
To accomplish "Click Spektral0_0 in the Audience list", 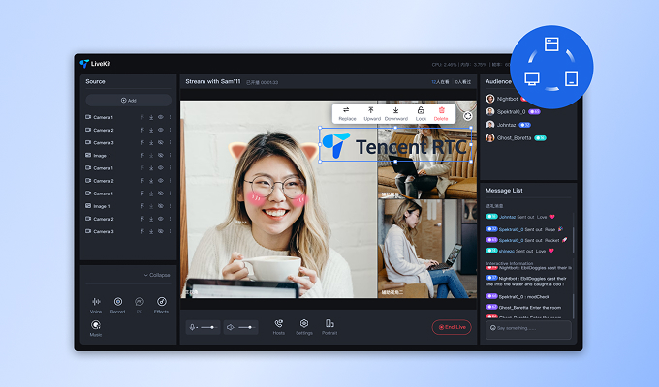I will pyautogui.click(x=511, y=111).
